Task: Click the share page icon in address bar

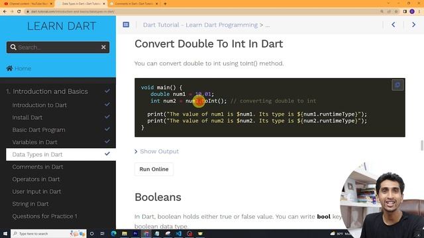Action: click(389, 12)
